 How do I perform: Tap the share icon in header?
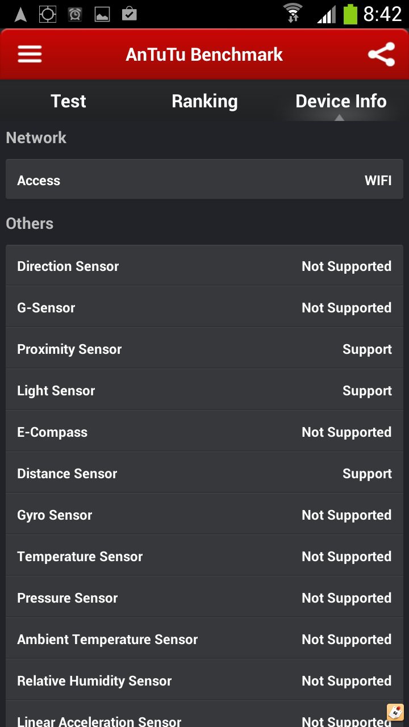[x=381, y=55]
